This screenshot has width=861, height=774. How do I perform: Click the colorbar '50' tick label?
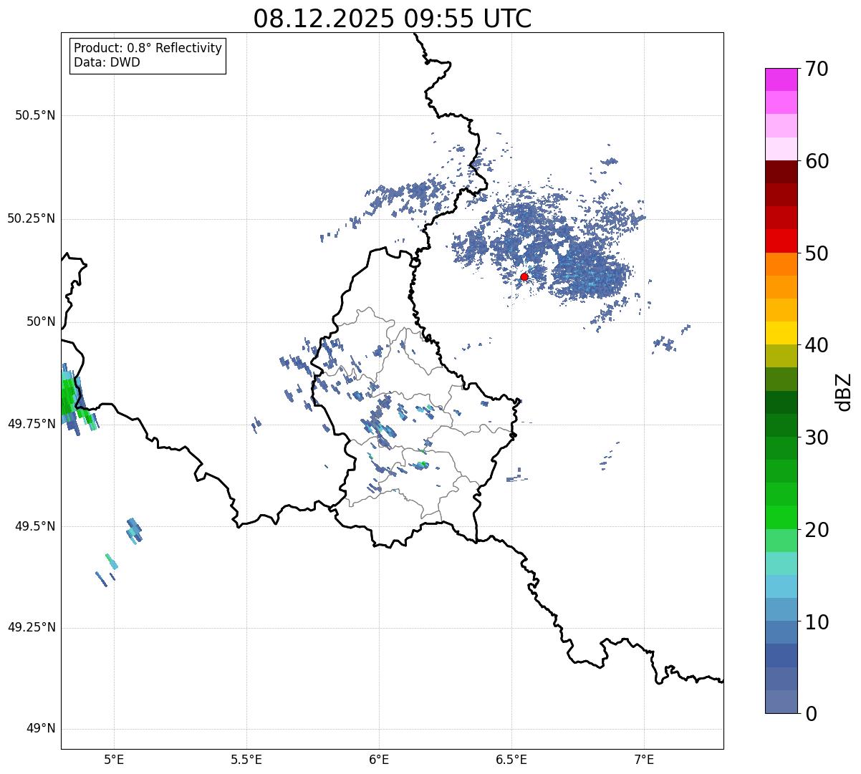[x=817, y=253]
